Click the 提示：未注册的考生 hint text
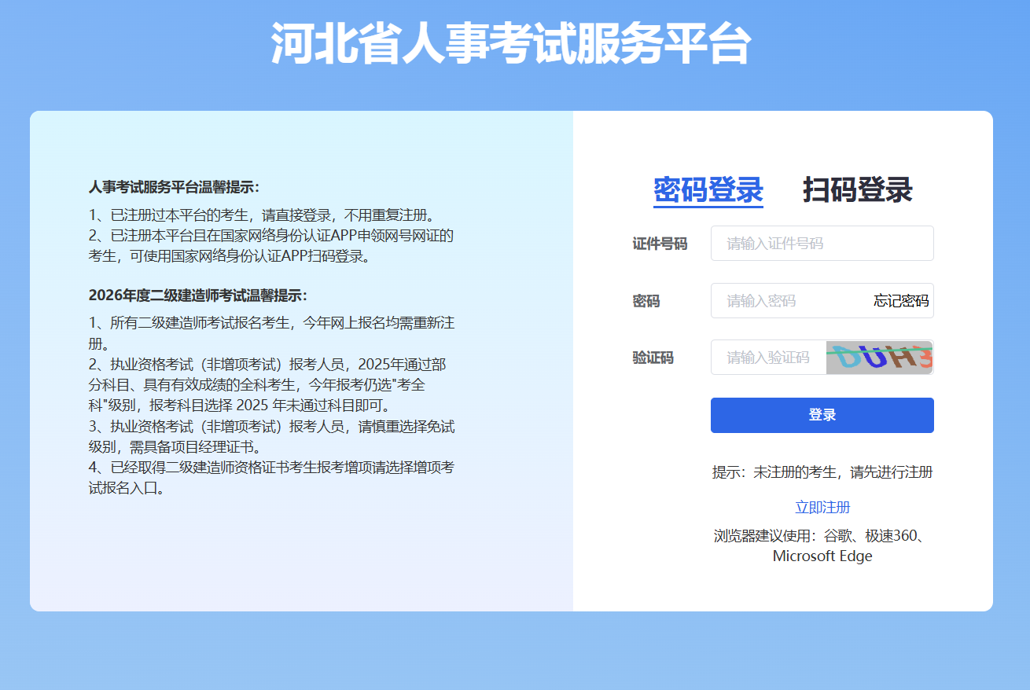 (822, 472)
